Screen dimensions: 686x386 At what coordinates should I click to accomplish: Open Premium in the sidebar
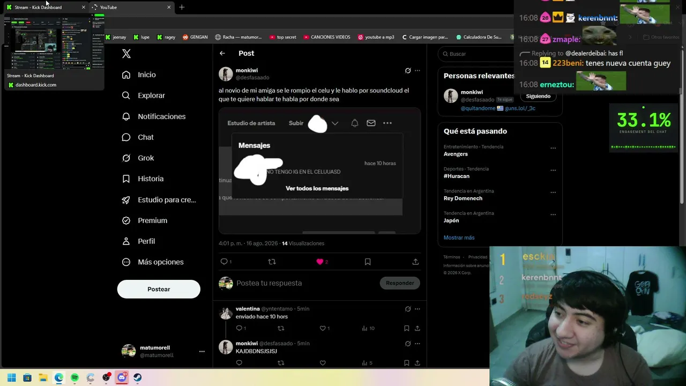click(x=144, y=220)
